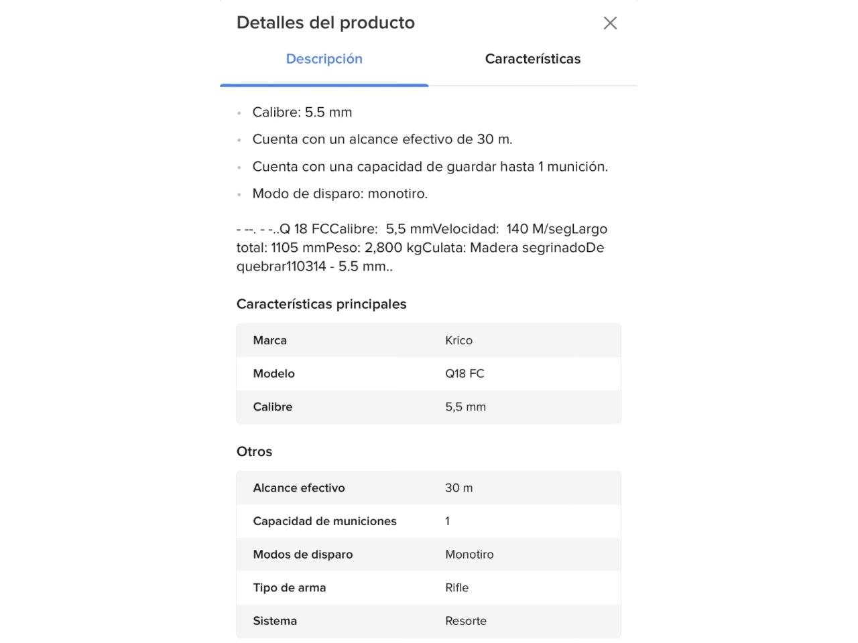Click the Detalles del producto title

[x=326, y=23]
